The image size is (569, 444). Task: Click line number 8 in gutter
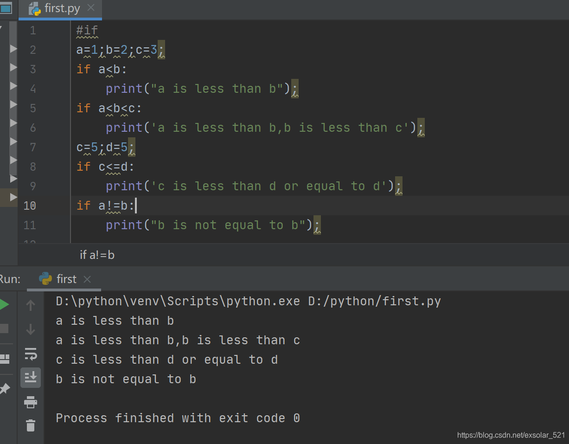tap(32, 167)
